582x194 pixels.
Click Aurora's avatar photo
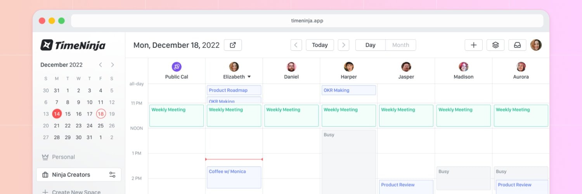click(521, 67)
